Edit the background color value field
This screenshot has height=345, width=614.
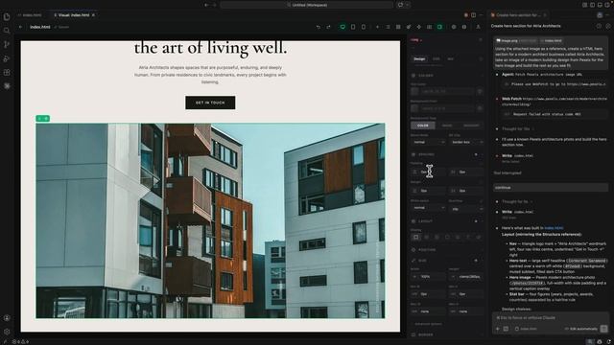pyautogui.click(x=447, y=108)
